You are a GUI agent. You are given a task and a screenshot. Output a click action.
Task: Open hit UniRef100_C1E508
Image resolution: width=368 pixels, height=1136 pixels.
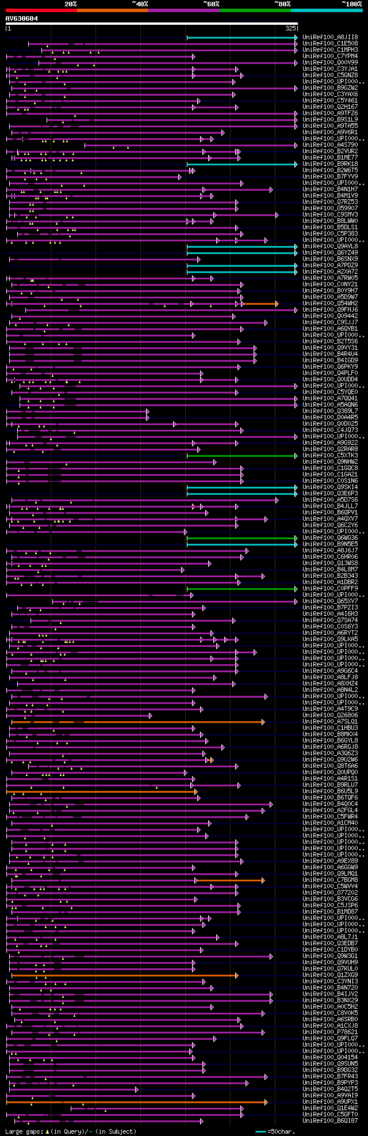click(330, 43)
